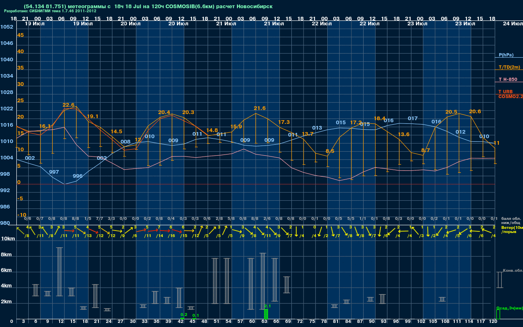
Task: Click the green precipitation bar at hour 63
Action: point(266,314)
